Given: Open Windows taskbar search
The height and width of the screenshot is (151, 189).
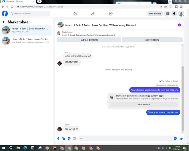Looking at the screenshot, I should [x=11, y=148].
